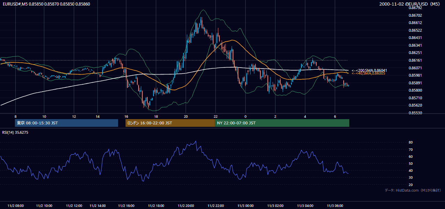Click the 11/2 10:00 bottom time label
This screenshot has height=209, width=445.
click(44, 206)
